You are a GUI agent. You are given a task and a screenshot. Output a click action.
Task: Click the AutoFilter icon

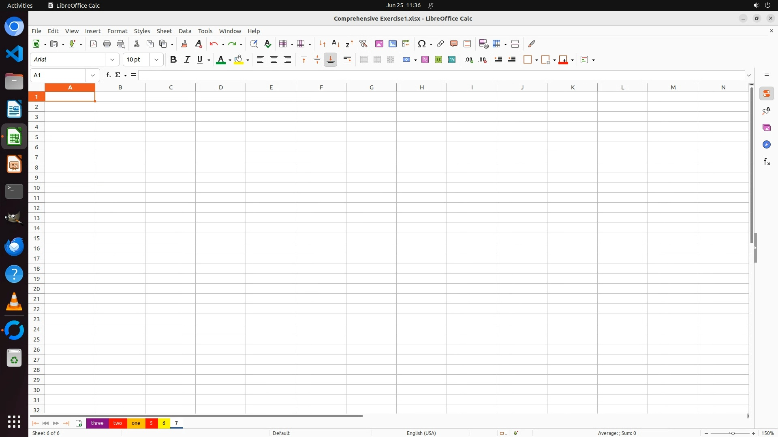pyautogui.click(x=363, y=44)
